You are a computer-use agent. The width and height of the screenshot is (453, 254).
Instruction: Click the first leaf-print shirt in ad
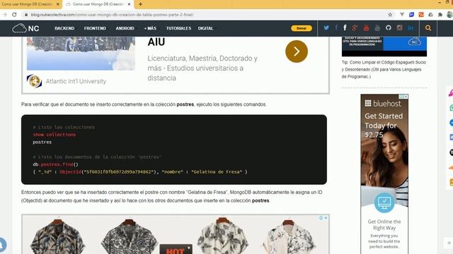click(x=57, y=236)
